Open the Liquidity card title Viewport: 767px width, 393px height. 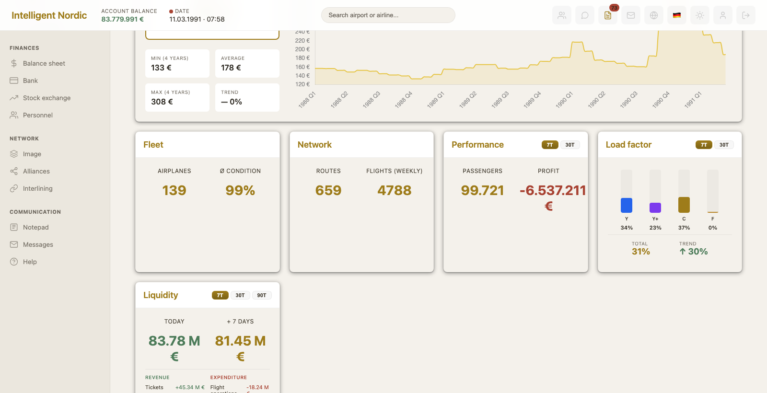pyautogui.click(x=161, y=295)
